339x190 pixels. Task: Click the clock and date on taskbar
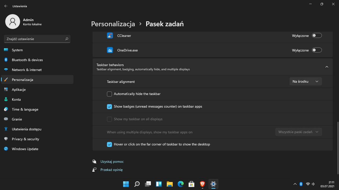pyautogui.click(x=327, y=184)
